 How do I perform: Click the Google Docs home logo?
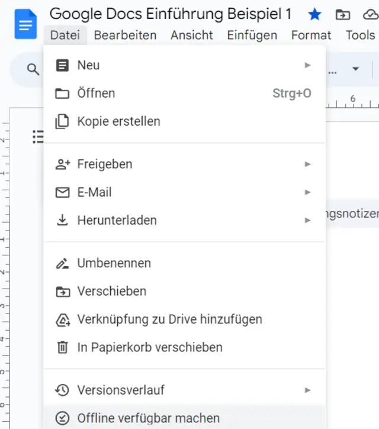25,24
